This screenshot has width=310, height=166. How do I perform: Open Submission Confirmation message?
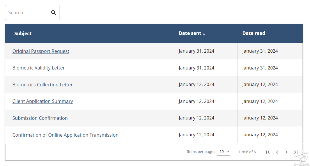(x=40, y=118)
